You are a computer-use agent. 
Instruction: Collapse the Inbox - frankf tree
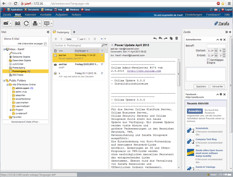pos(4,49)
